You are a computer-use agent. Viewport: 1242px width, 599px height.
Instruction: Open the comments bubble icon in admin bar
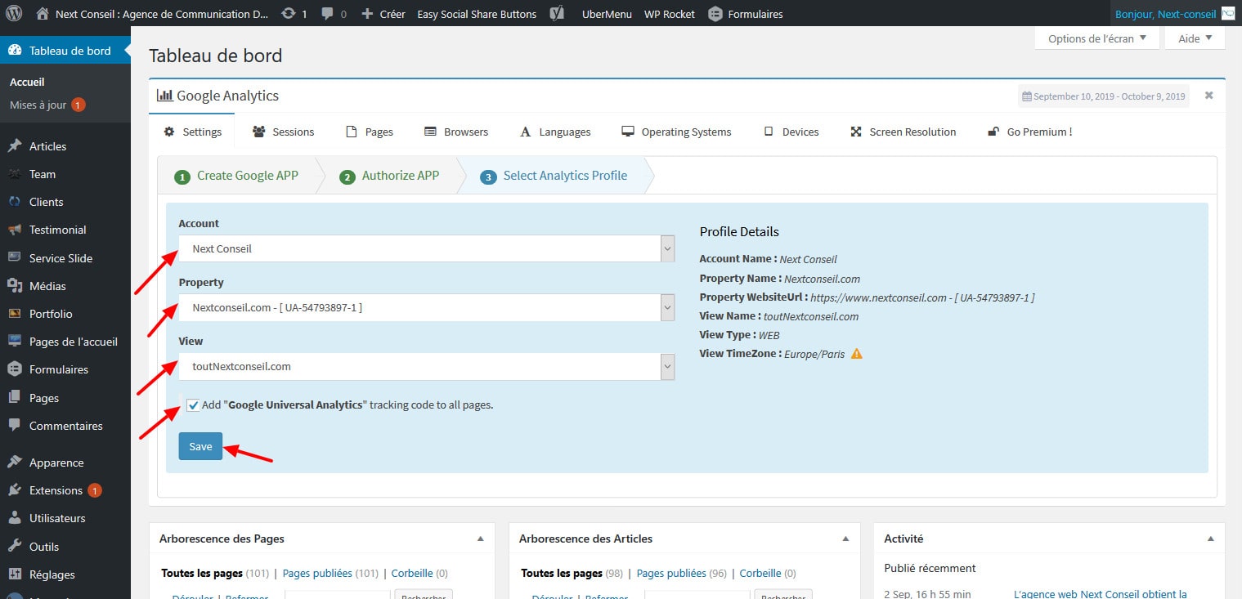327,14
